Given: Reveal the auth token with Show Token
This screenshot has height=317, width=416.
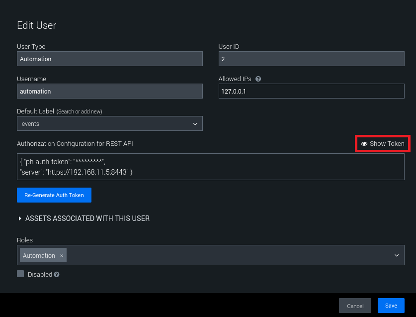Looking at the screenshot, I should click(x=382, y=144).
